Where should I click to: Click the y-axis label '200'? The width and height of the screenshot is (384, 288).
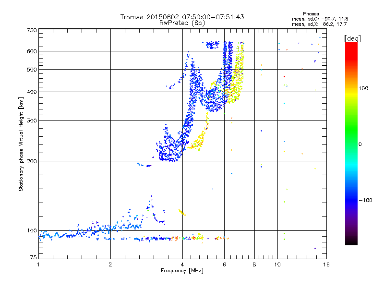coord(32,161)
